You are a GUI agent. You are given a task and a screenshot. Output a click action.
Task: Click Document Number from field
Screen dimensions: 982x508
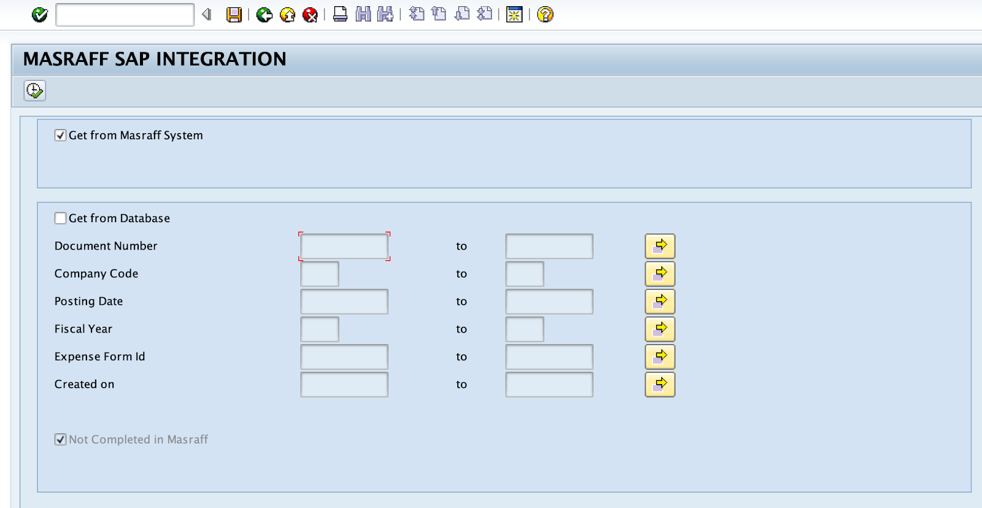[x=344, y=247]
